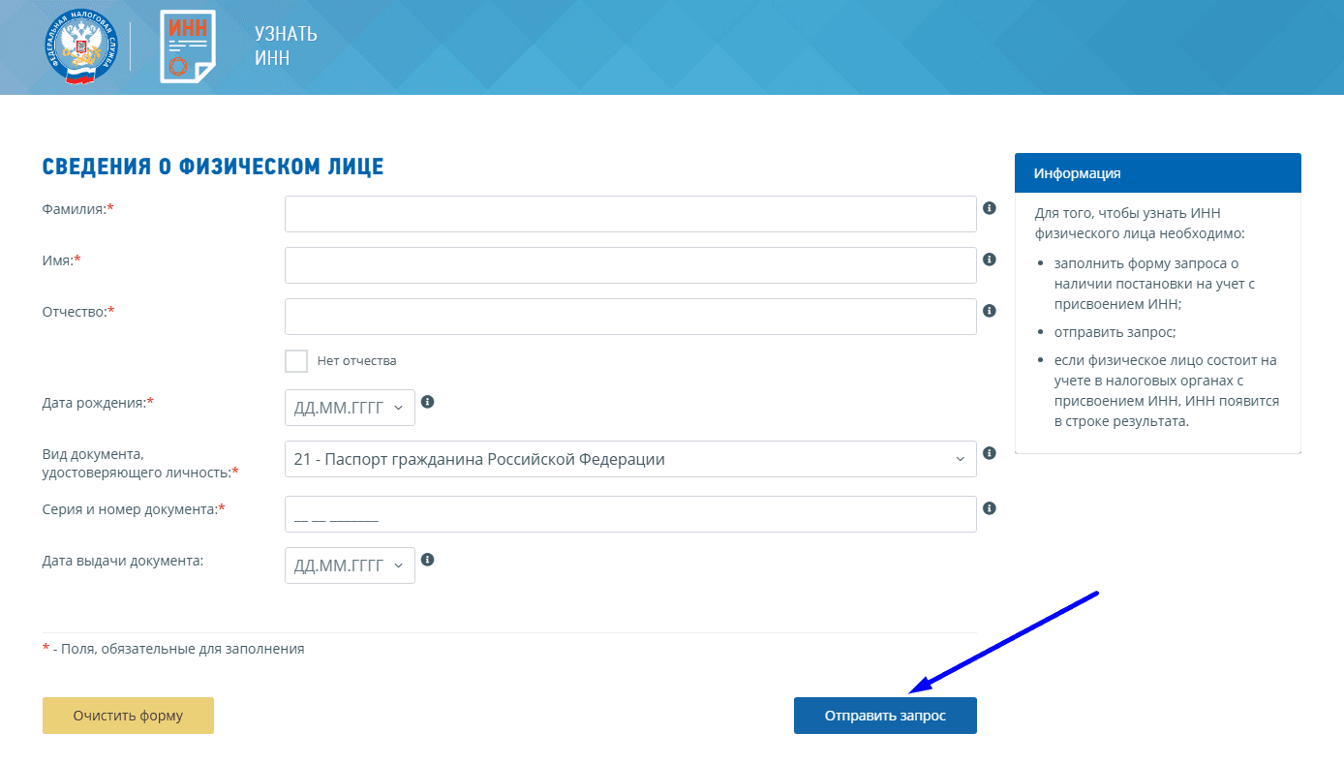1344x764 pixels.
Task: Click info icon next to Имя field
Action: pyautogui.click(x=990, y=260)
